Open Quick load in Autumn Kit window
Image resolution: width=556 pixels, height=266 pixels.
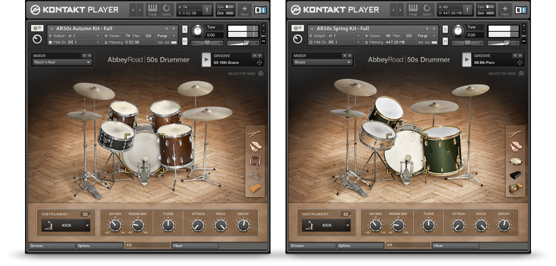tap(166, 9)
